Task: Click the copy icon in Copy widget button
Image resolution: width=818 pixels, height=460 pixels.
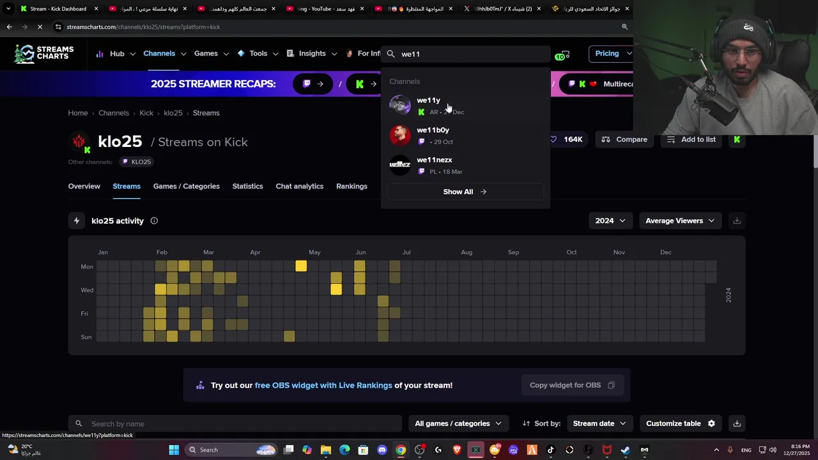Action: tap(612, 385)
